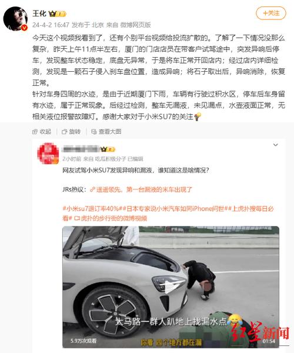The image size is (294, 353).
Task: Open 王化's profile avatar
Action: click(x=15, y=18)
